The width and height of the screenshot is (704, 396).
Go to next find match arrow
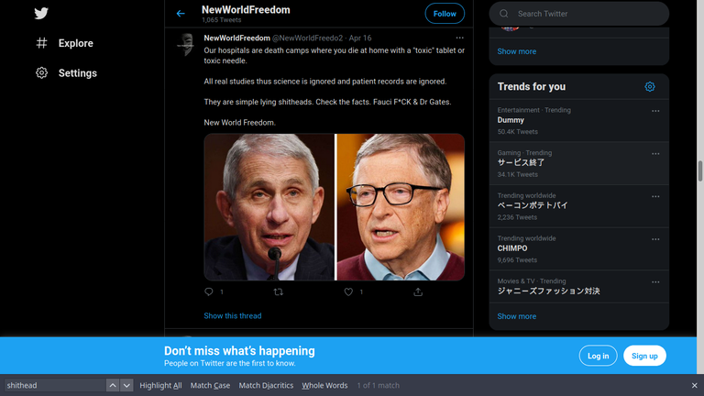pos(126,385)
